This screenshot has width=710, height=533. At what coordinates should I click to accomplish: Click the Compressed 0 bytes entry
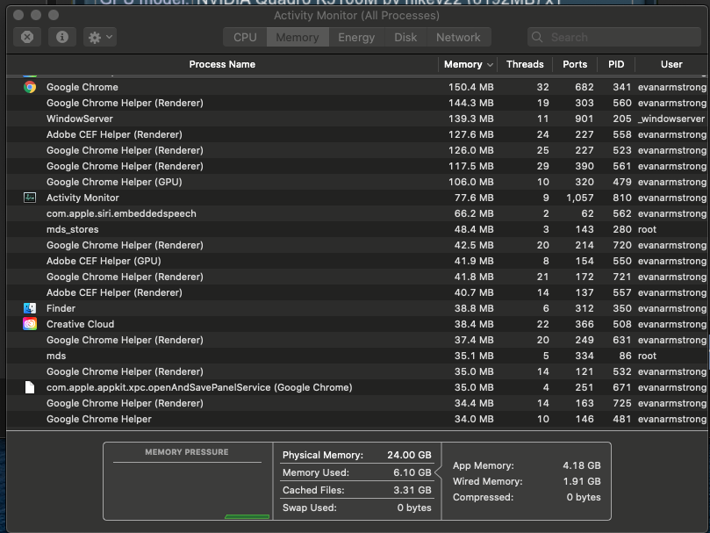(x=527, y=497)
